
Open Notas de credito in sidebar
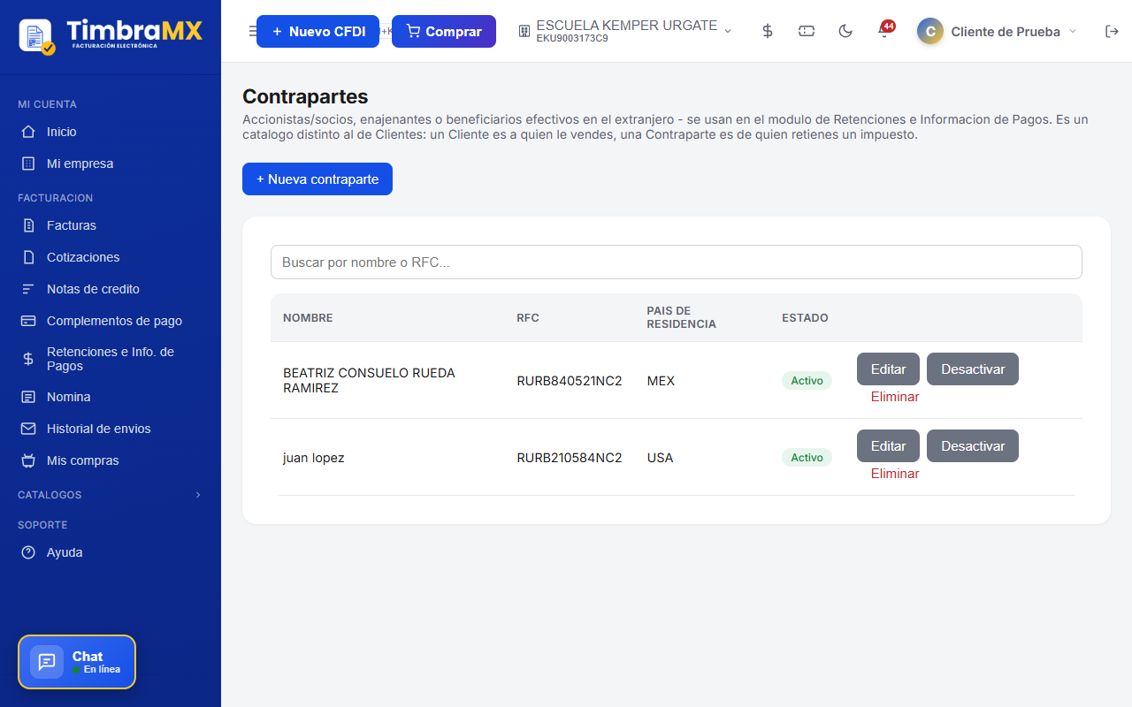[111, 289]
